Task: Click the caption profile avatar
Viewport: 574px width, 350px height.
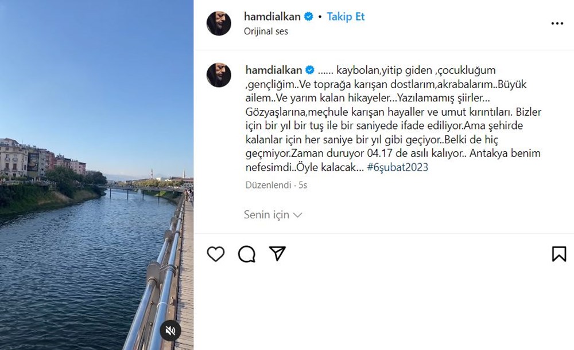Action: [219, 75]
